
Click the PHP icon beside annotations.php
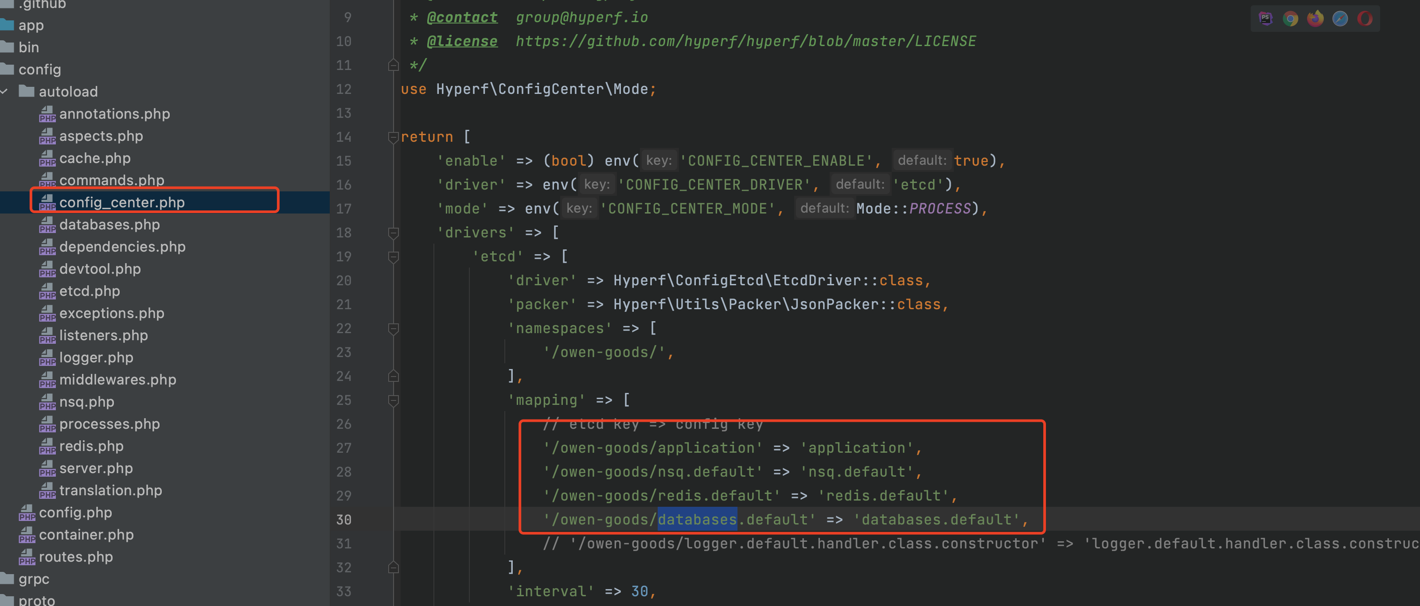point(47,114)
